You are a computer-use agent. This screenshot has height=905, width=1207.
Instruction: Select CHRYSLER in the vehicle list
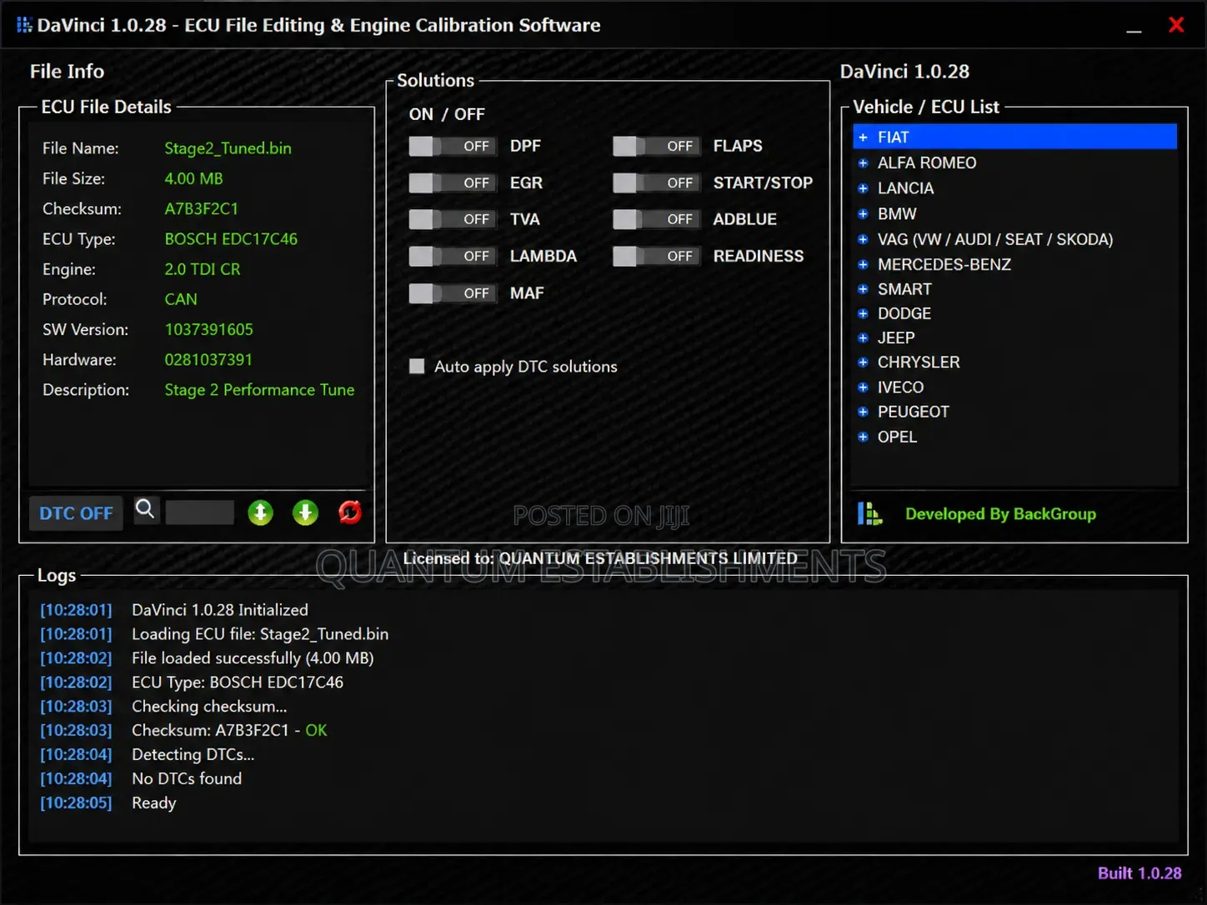click(x=919, y=362)
